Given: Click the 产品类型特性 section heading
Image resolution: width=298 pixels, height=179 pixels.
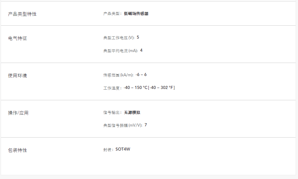Looking at the screenshot, I should point(22,14).
